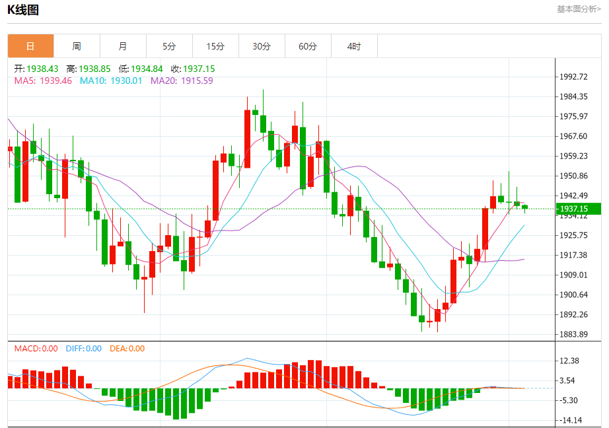Click the MACD:0.00 label
The height and width of the screenshot is (428, 609).
(36, 349)
